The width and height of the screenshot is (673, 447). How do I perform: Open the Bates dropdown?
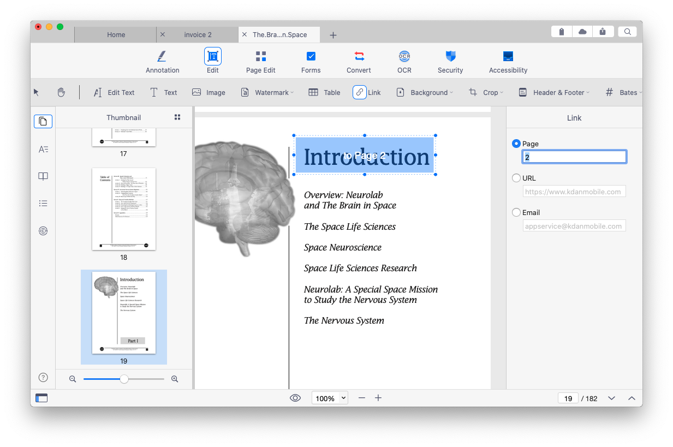pos(623,92)
